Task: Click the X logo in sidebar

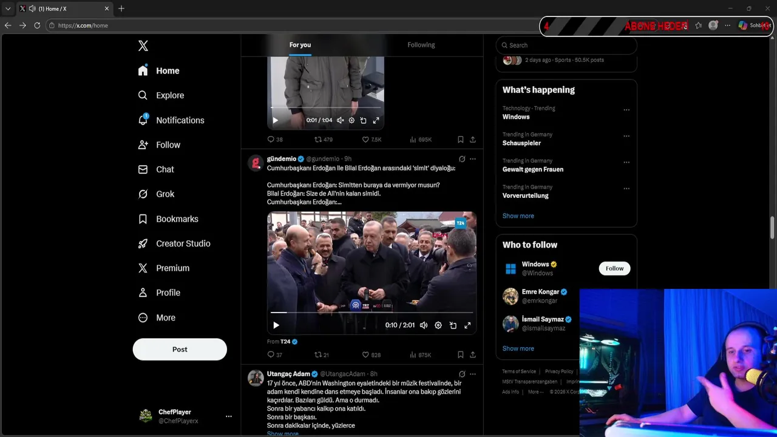Action: tap(143, 46)
